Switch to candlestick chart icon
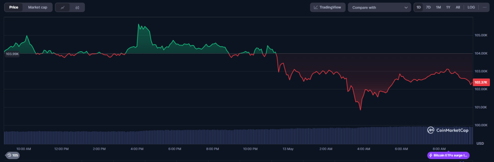494x162 pixels. click(x=77, y=7)
